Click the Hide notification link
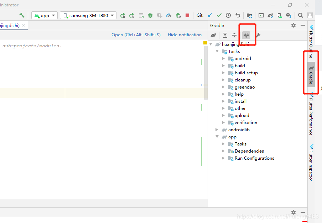Image resolution: width=322 pixels, height=223 pixels. pos(185,35)
